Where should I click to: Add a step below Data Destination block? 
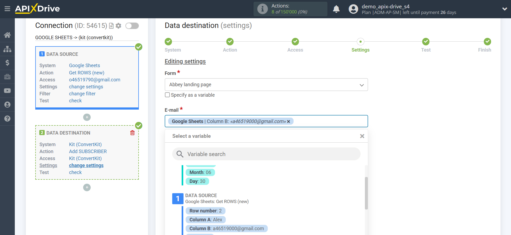(87, 187)
